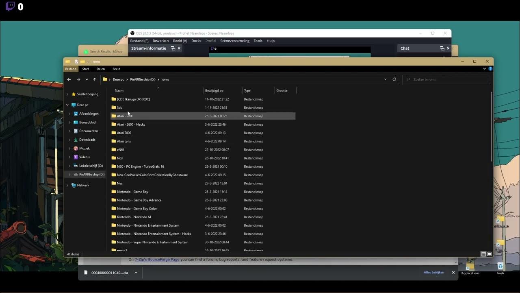Select Bureaublad in the navigation pane
This screenshot has width=520, height=293.
click(x=87, y=122)
